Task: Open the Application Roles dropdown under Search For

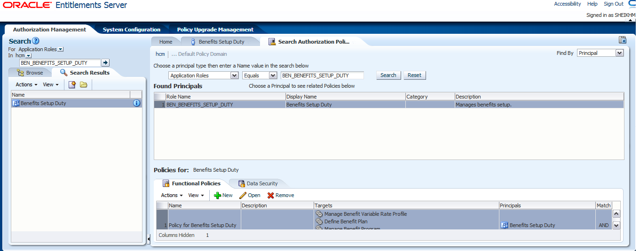Action: [61, 49]
